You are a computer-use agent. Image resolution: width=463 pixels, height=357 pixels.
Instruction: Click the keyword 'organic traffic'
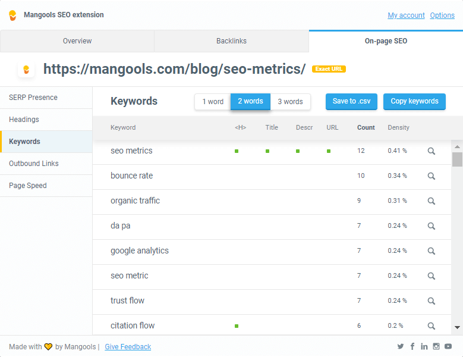[136, 201]
